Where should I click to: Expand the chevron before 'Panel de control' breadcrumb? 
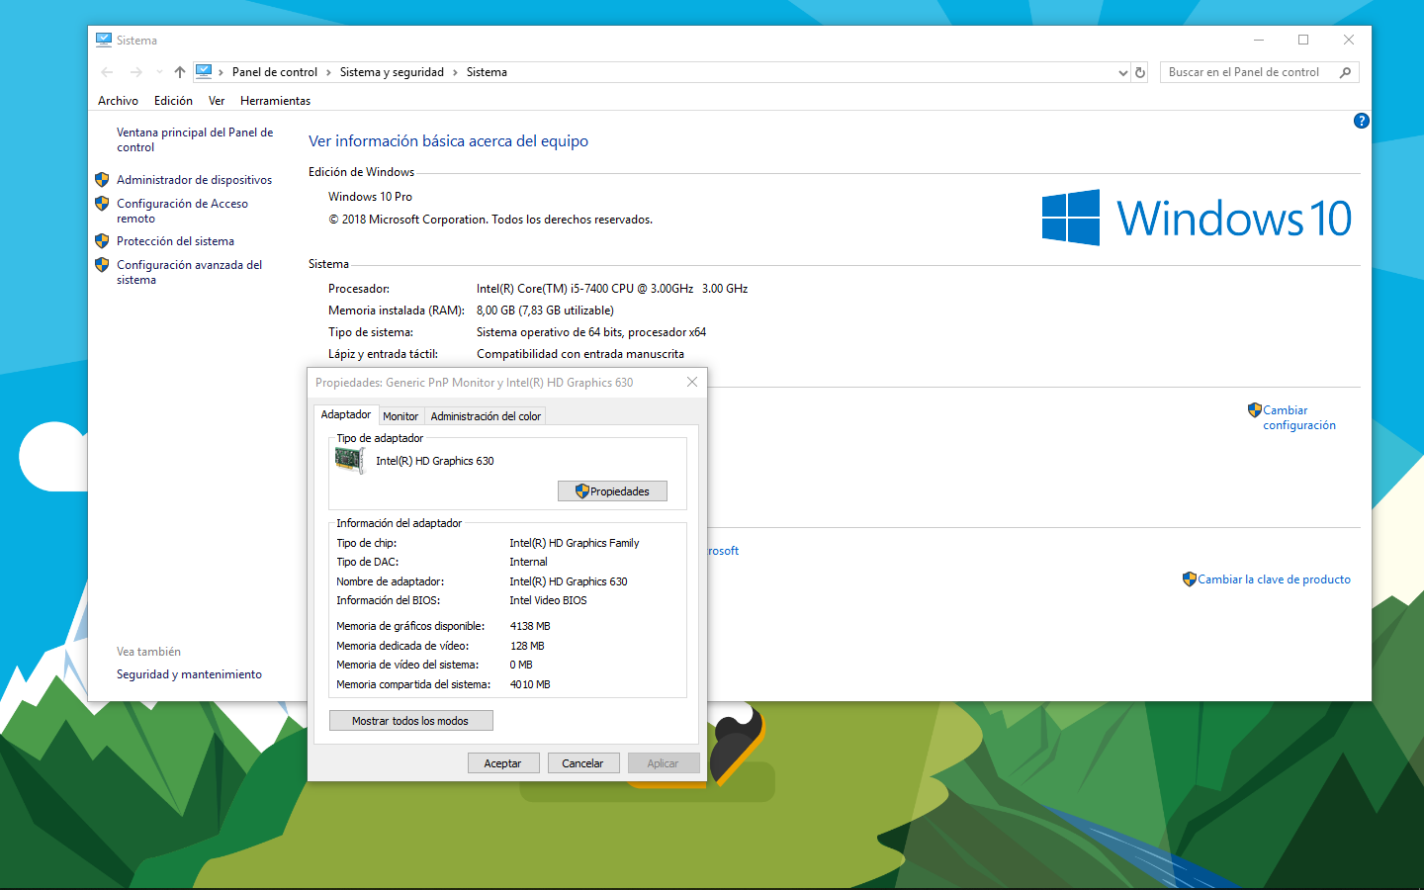point(221,72)
